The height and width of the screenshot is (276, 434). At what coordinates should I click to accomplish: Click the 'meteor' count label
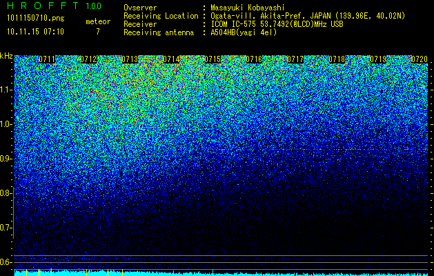point(98,21)
